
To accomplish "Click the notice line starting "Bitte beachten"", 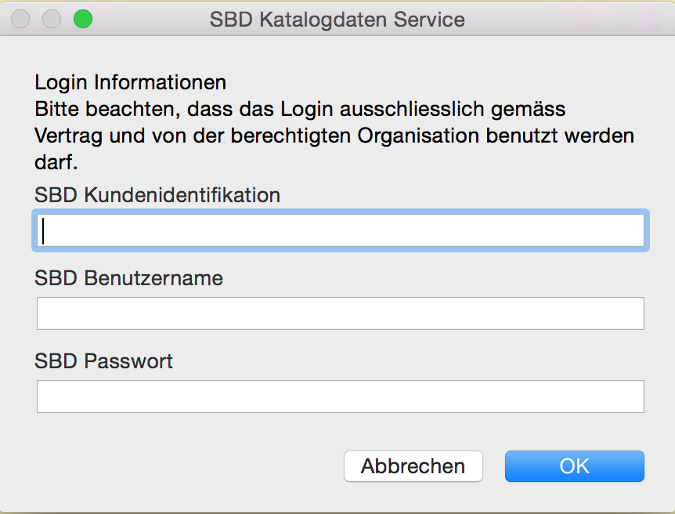I will coord(300,108).
